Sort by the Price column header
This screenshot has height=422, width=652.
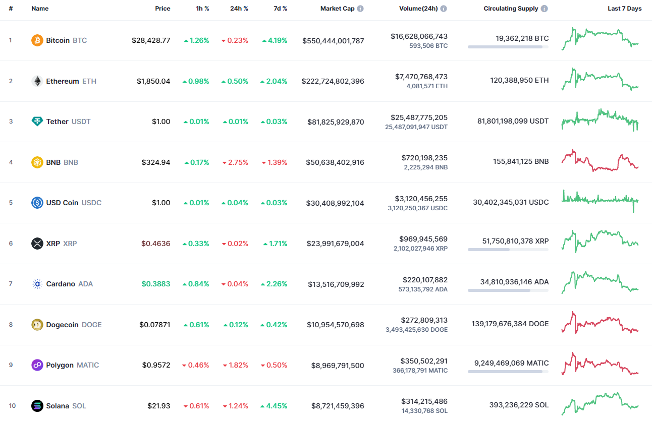click(x=162, y=8)
